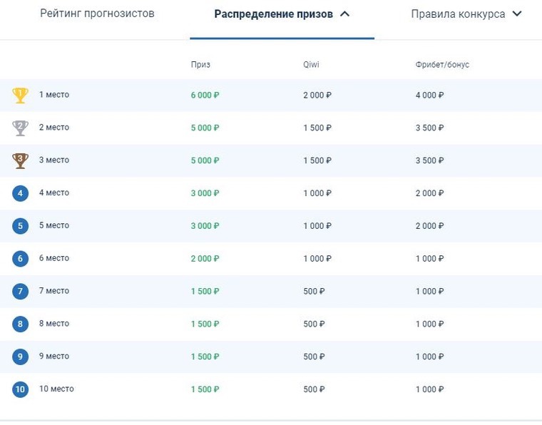542x425 pixels.
Task: Click the Приз column header
Action: click(200, 65)
